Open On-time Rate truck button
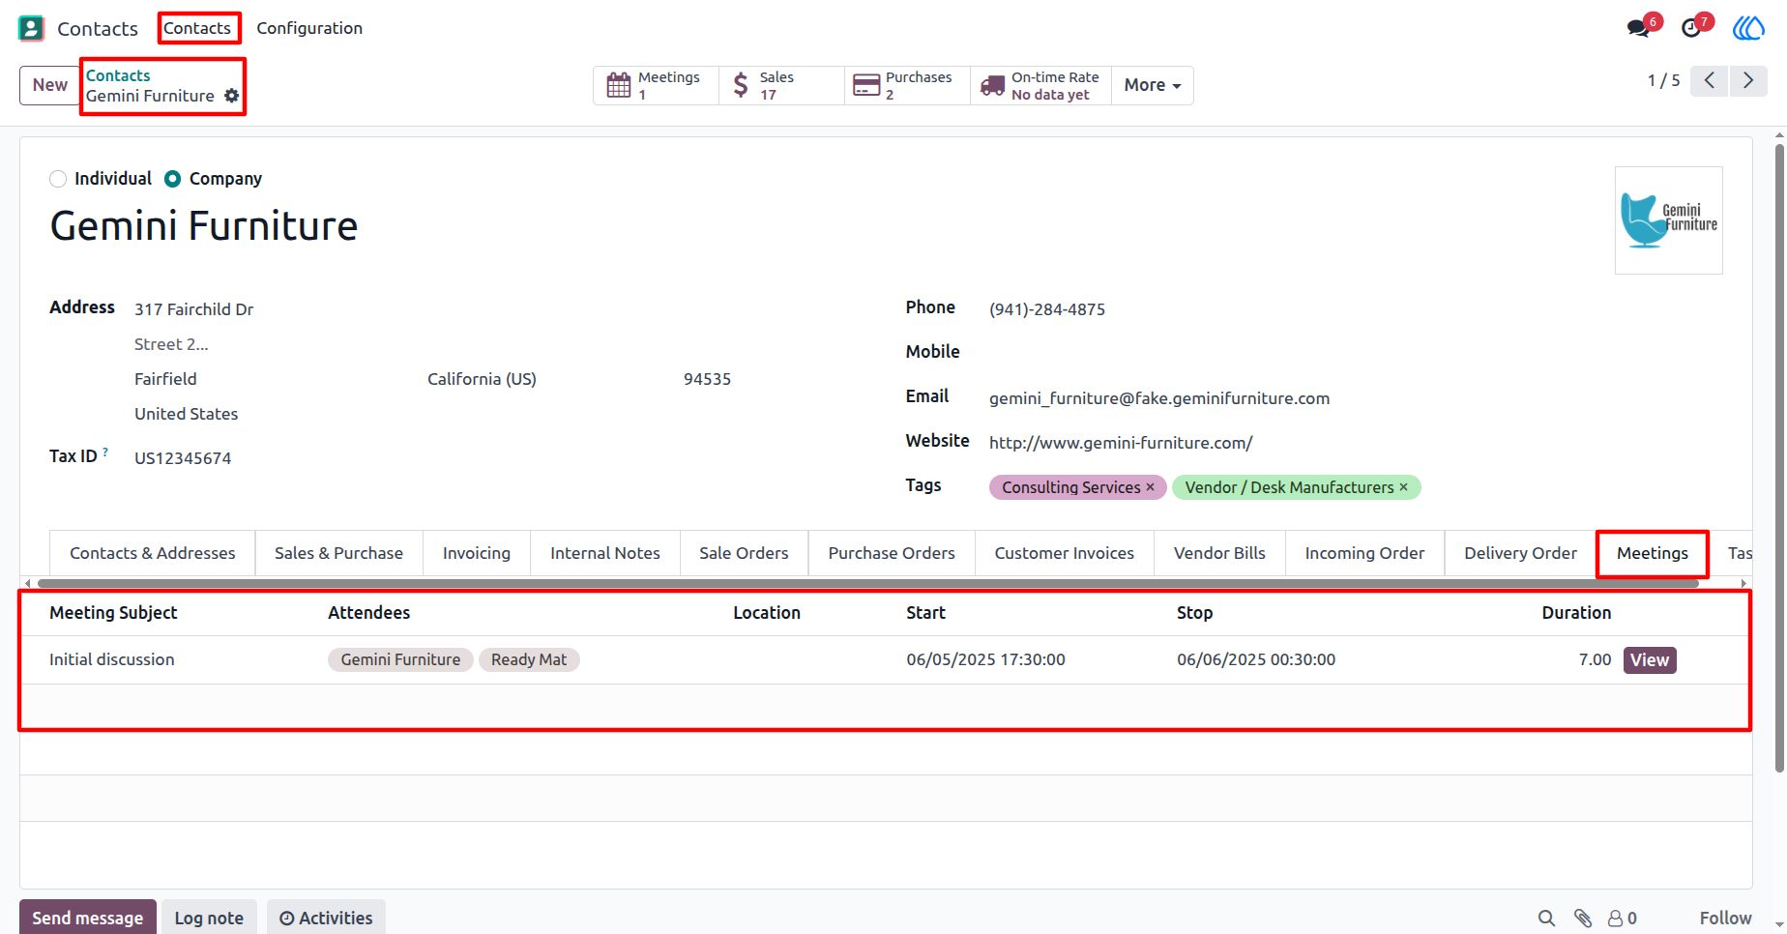 point(1040,85)
